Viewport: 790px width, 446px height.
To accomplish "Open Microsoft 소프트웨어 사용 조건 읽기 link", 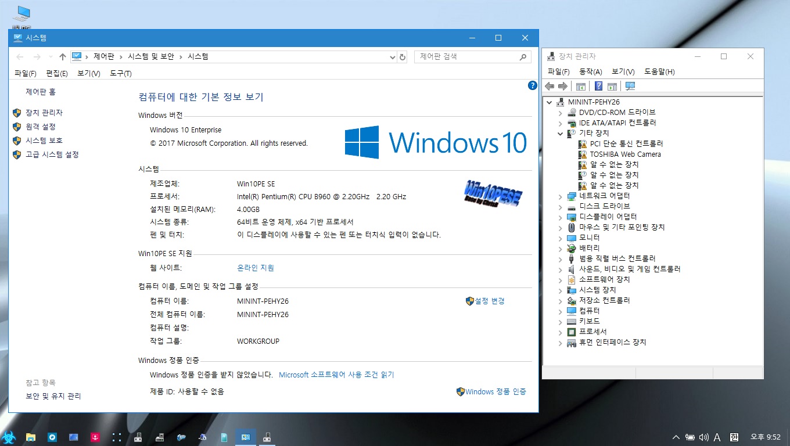I will [336, 375].
